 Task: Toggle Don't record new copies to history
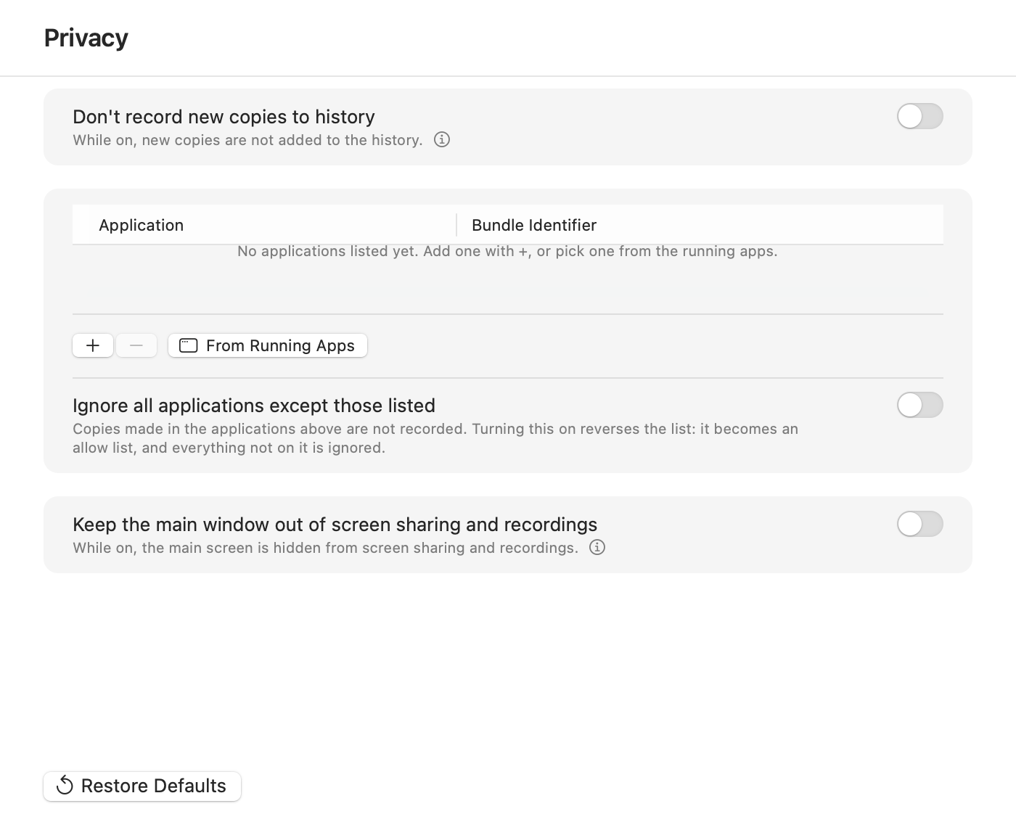click(x=920, y=116)
